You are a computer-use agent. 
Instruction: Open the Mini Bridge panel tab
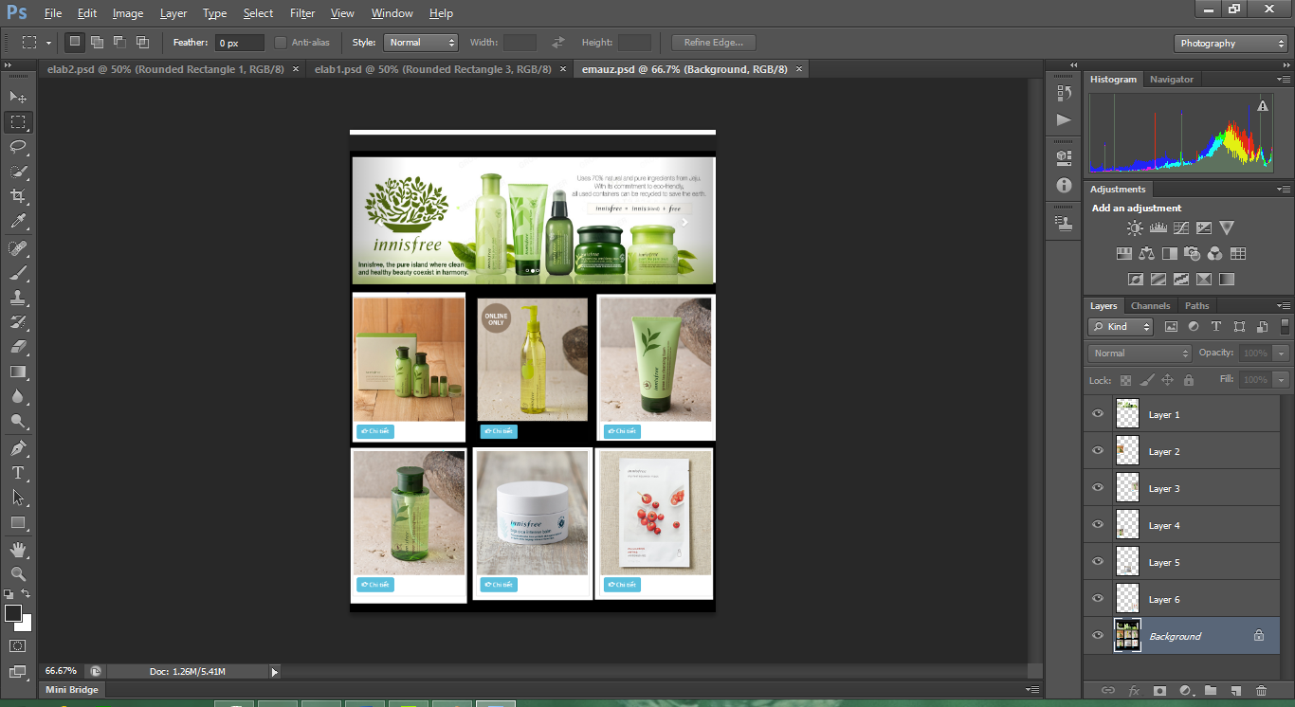(72, 690)
